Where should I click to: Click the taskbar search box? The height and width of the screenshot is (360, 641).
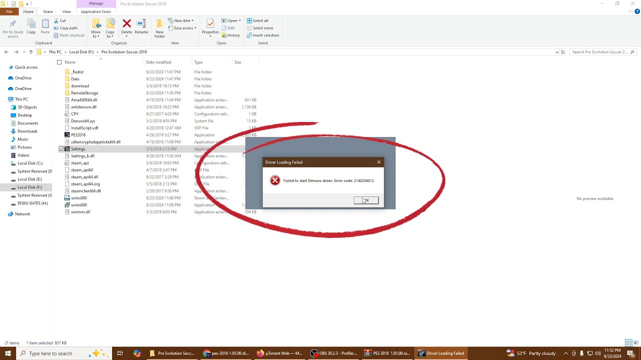(x=64, y=353)
